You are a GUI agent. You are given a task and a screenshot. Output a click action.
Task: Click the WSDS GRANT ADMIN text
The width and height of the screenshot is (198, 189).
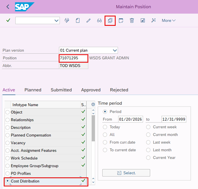tap(109, 58)
